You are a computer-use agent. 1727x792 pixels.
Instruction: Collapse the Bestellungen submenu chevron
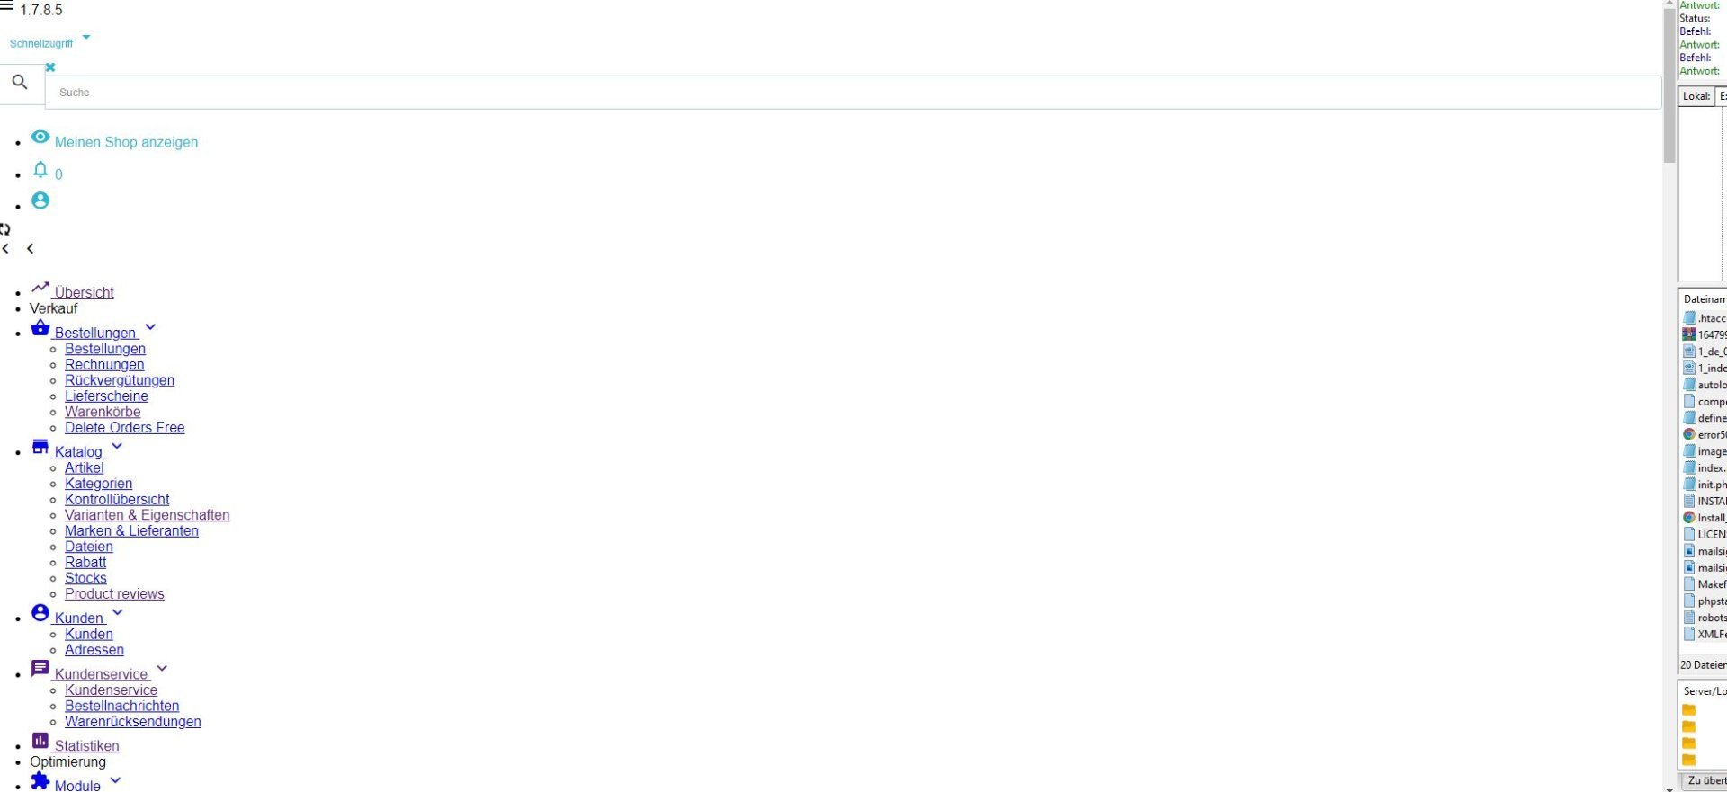150,327
